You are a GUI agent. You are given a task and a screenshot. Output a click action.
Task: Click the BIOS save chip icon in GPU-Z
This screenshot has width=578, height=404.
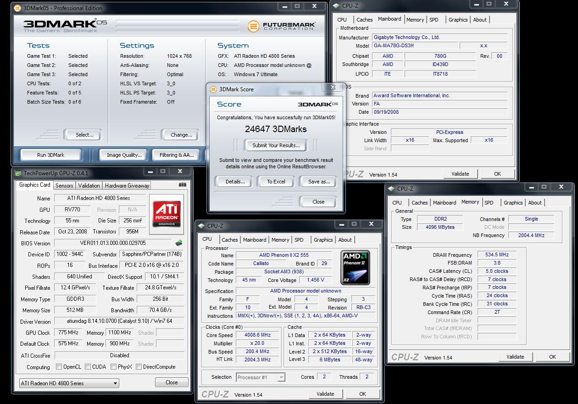(179, 243)
